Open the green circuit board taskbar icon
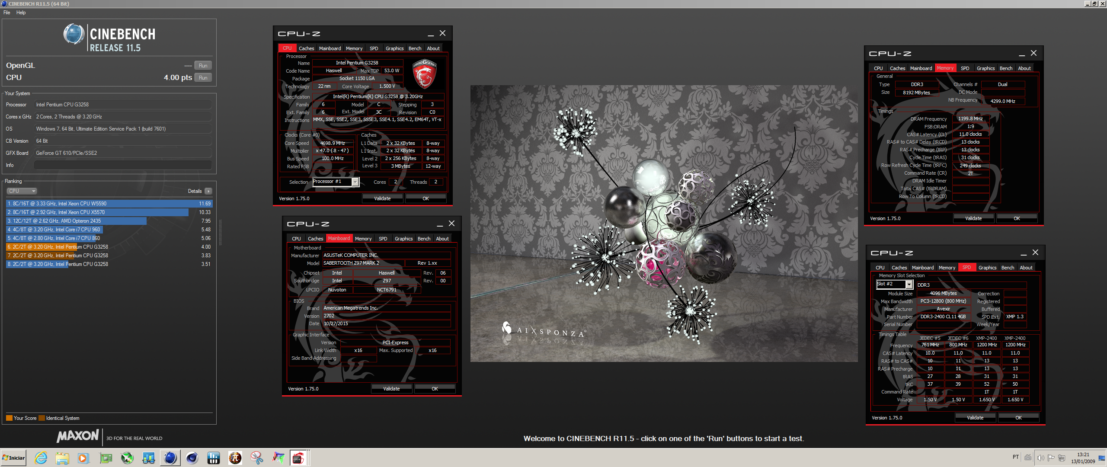The width and height of the screenshot is (1107, 467). pyautogui.click(x=106, y=458)
